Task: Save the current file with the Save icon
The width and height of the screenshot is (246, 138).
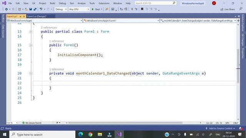Action: coord(31,9)
